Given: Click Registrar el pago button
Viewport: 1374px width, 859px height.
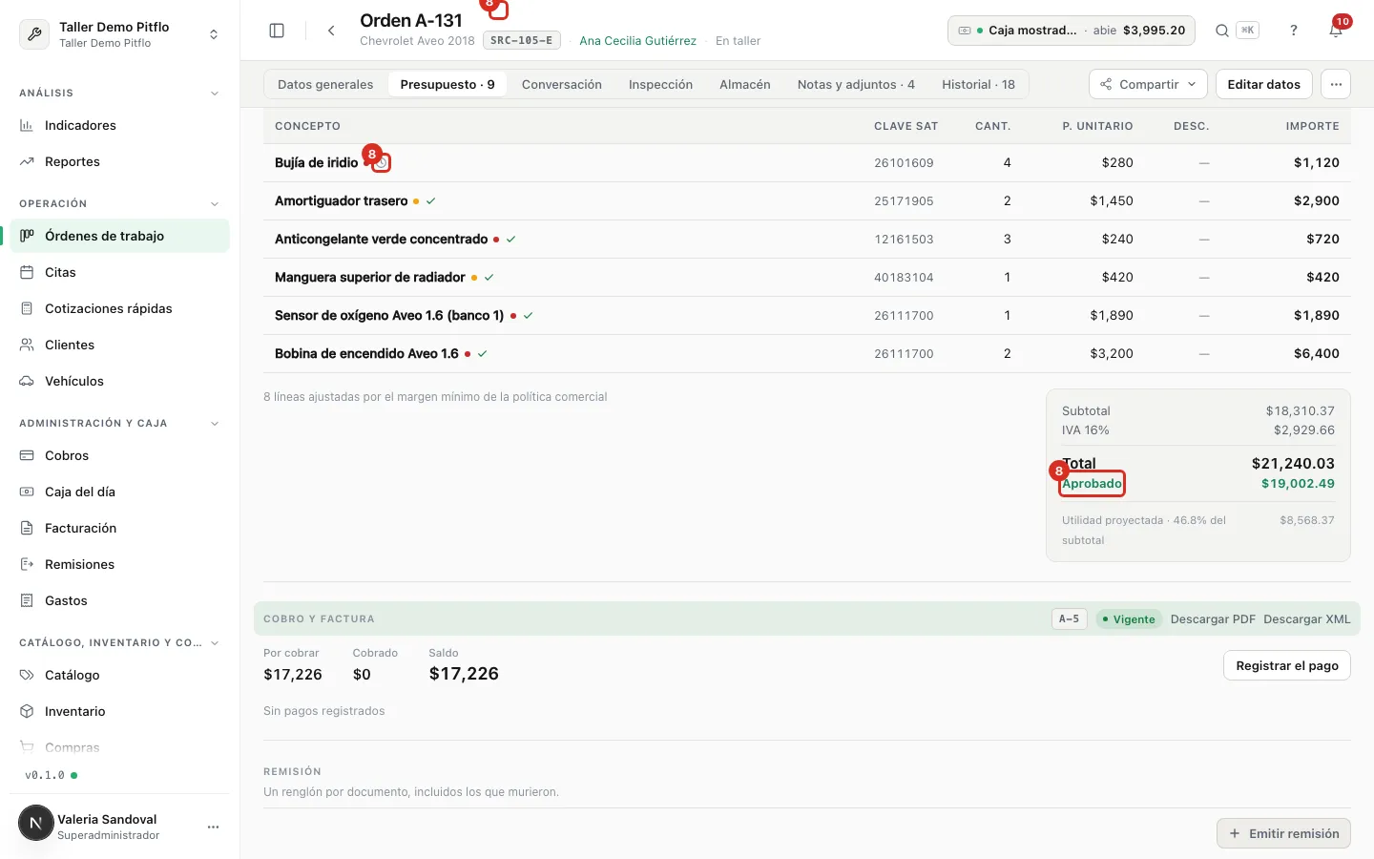Looking at the screenshot, I should [1286, 665].
